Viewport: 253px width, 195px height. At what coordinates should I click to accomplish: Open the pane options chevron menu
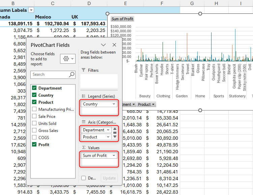click(103, 45)
